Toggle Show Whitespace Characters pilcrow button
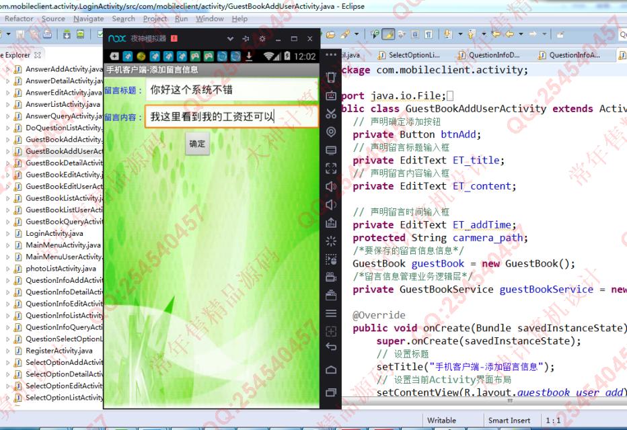 [428, 34]
